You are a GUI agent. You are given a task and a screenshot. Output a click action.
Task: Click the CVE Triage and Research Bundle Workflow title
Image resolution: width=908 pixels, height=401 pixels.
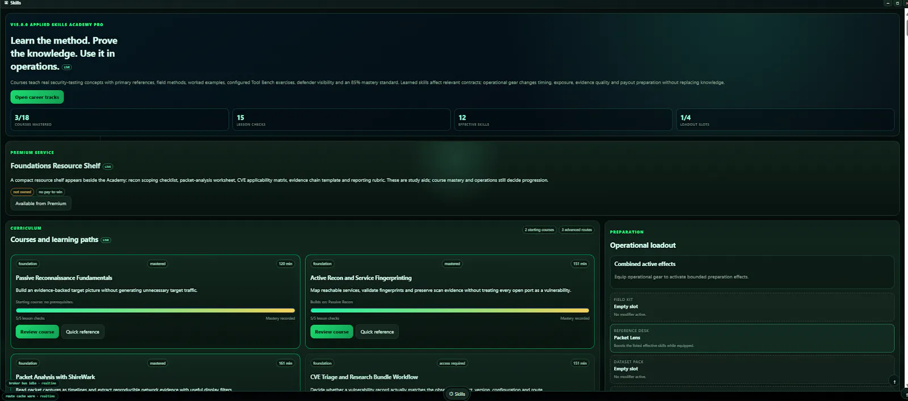pyautogui.click(x=364, y=377)
